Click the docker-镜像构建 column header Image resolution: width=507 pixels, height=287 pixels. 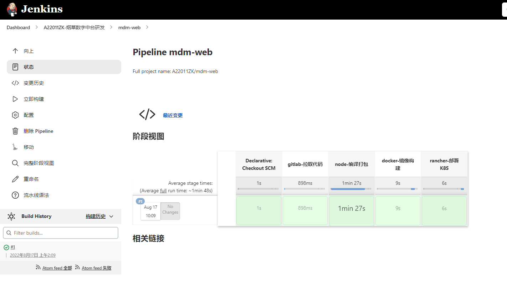pos(398,164)
